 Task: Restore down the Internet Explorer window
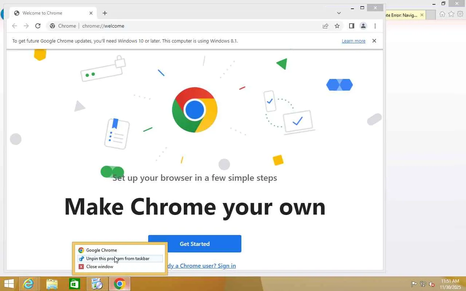(443, 4)
